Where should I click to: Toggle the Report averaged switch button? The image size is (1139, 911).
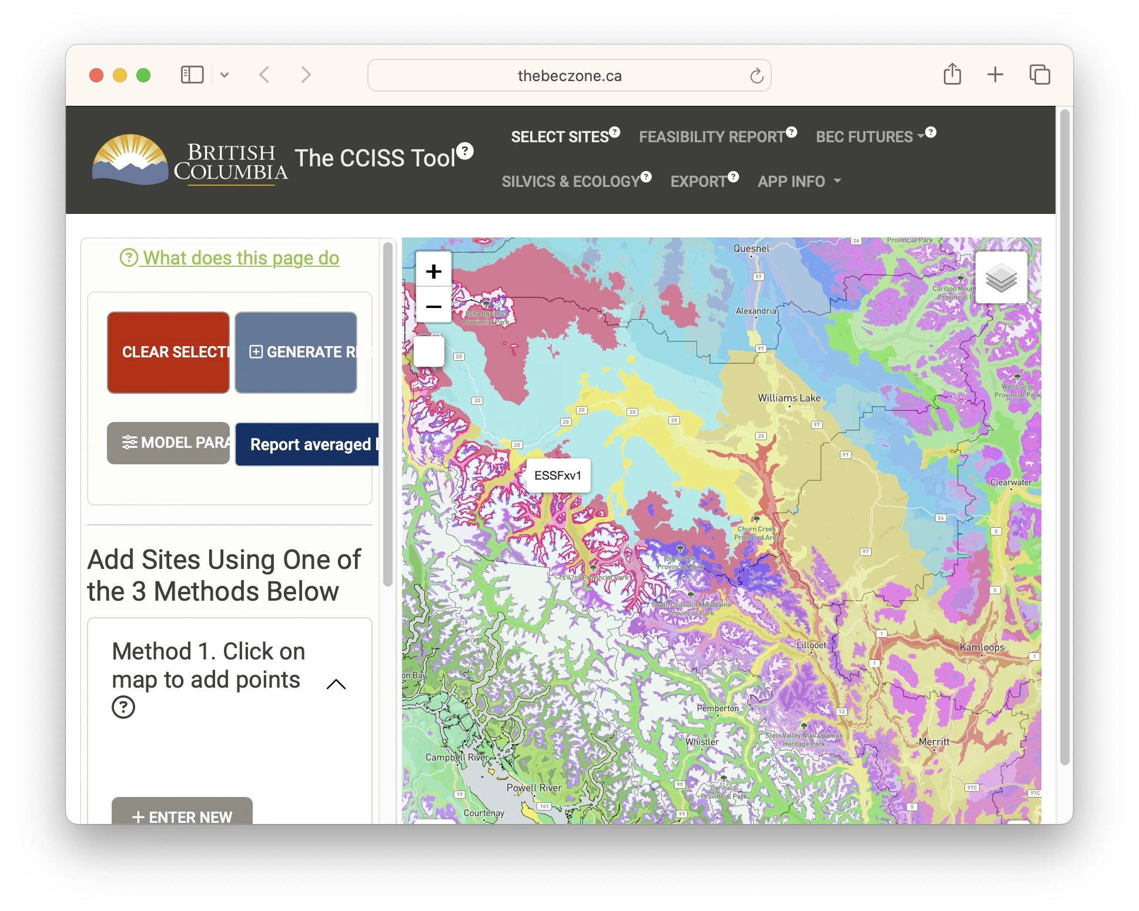tap(308, 444)
